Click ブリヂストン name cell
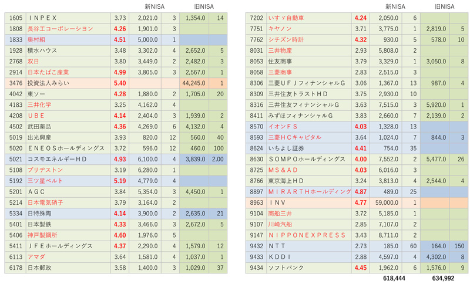This screenshot has width=470, height=284. (x=68, y=170)
